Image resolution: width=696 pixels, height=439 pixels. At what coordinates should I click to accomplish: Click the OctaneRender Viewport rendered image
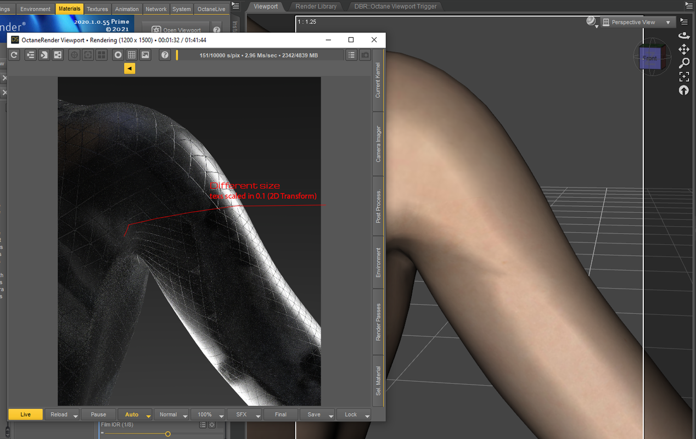(189, 241)
